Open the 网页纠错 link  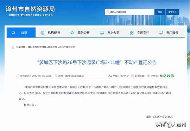(140, 76)
